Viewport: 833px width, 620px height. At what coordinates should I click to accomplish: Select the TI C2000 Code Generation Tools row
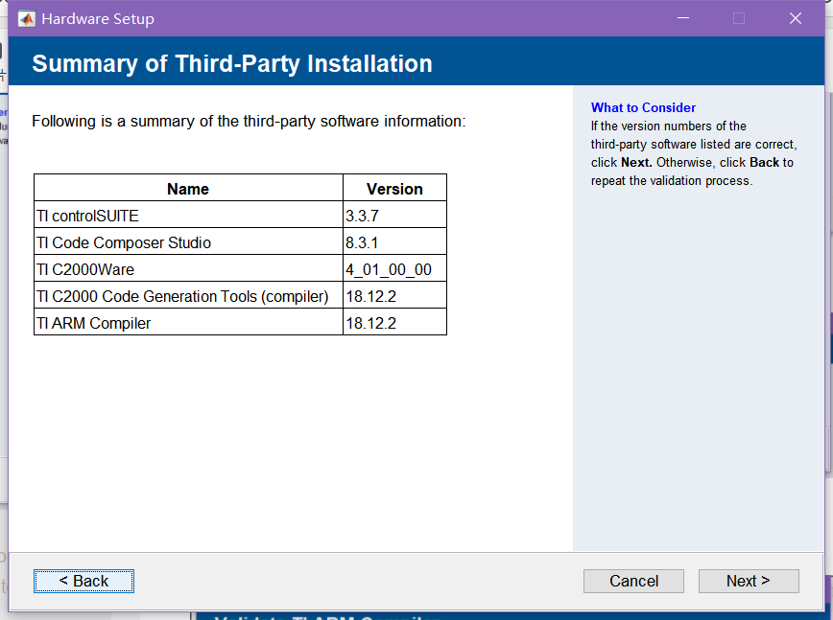pyautogui.click(x=187, y=295)
